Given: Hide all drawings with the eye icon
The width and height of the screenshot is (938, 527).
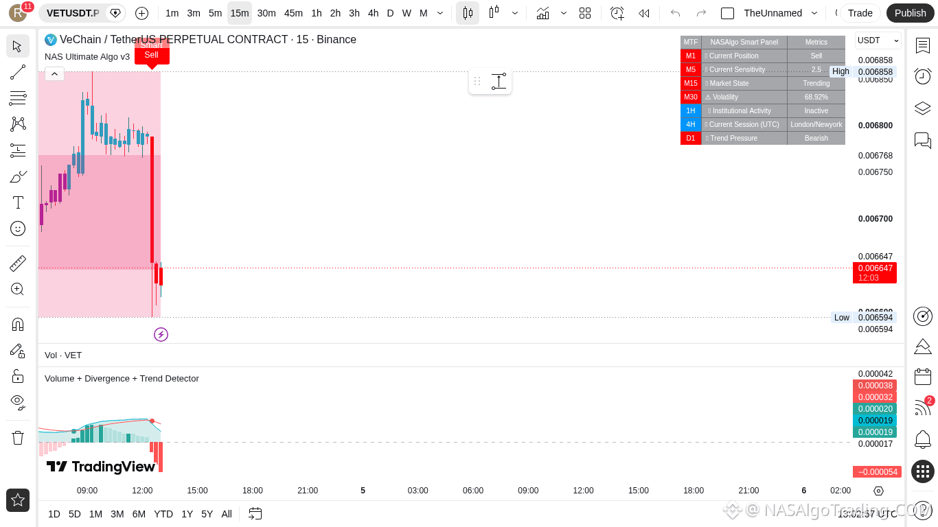Looking at the screenshot, I should point(18,402).
